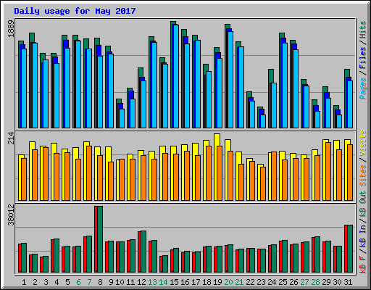Select day '24' on the x-axis
This screenshot has width=371, height=290.
(272, 282)
